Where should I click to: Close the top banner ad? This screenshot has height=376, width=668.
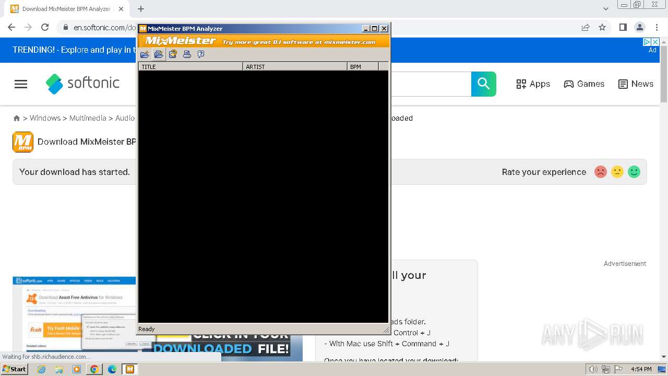pos(655,42)
